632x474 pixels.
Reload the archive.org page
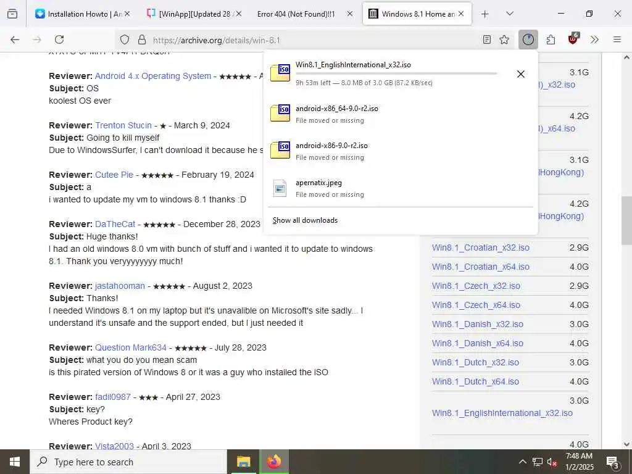click(x=59, y=39)
